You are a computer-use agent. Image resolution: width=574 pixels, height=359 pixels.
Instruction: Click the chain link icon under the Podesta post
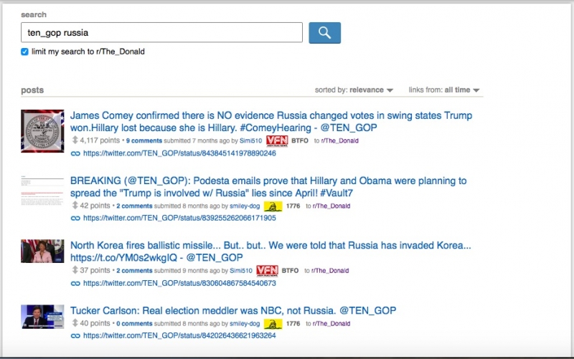pyautogui.click(x=75, y=218)
